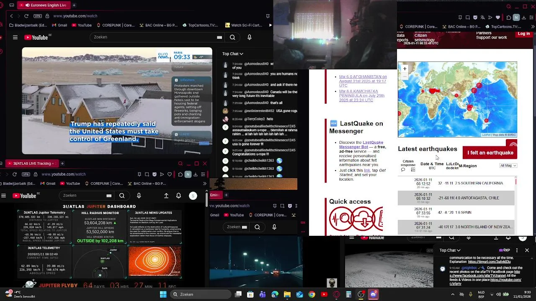Reload the Euronews YouTube page
Image resolution: width=536 pixels, height=301 pixels.
26,16
